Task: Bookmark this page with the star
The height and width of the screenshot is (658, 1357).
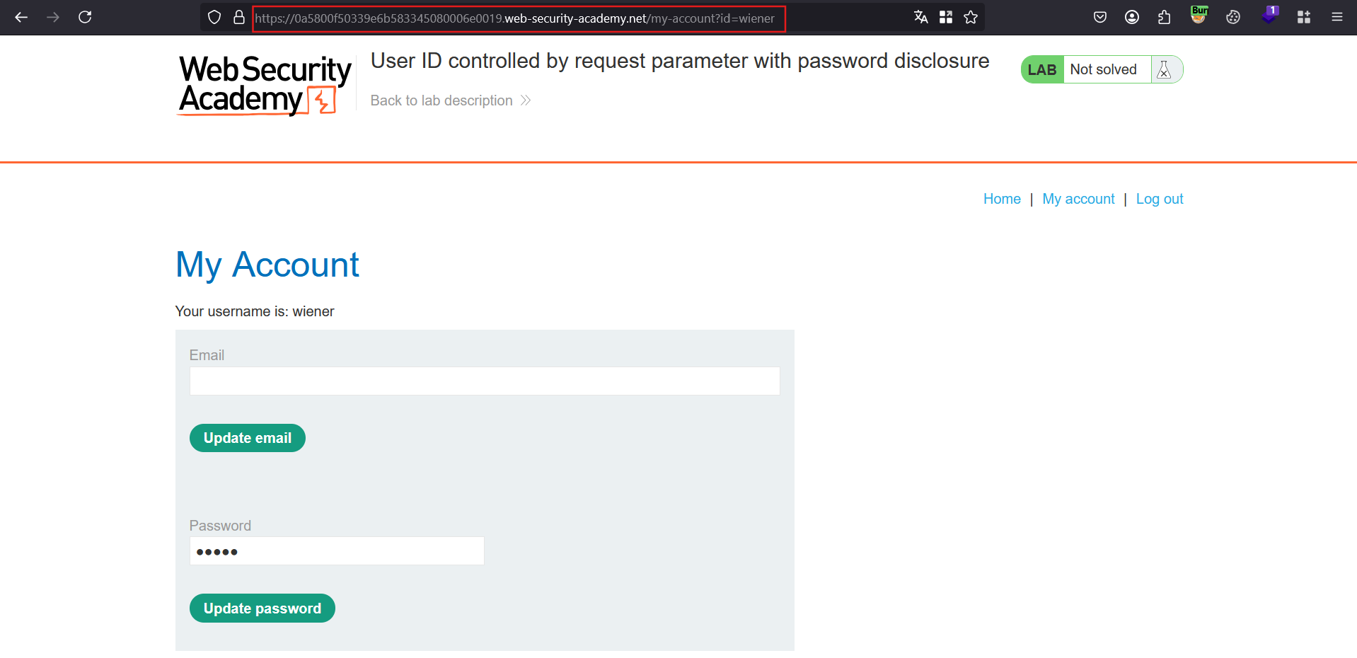Action: (x=971, y=17)
